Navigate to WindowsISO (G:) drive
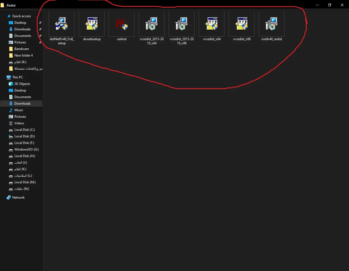 (26, 149)
